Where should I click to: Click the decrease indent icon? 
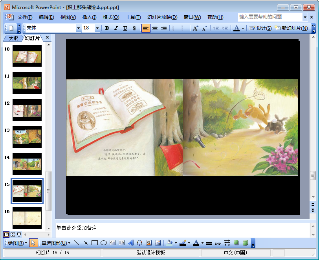[216, 28]
